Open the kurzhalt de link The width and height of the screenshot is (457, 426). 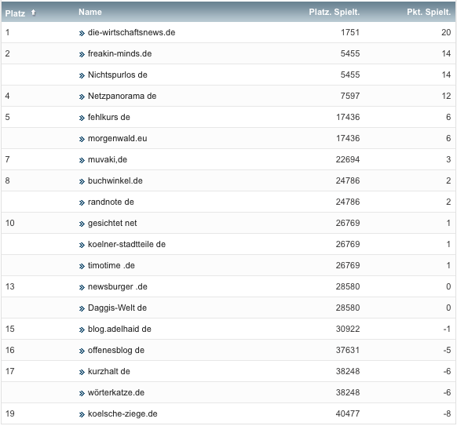[x=109, y=371]
